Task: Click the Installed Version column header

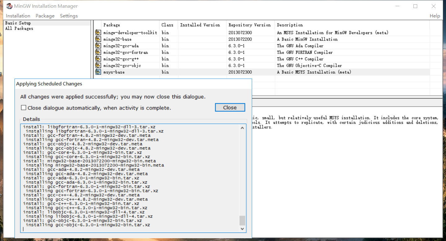Action: click(202, 25)
